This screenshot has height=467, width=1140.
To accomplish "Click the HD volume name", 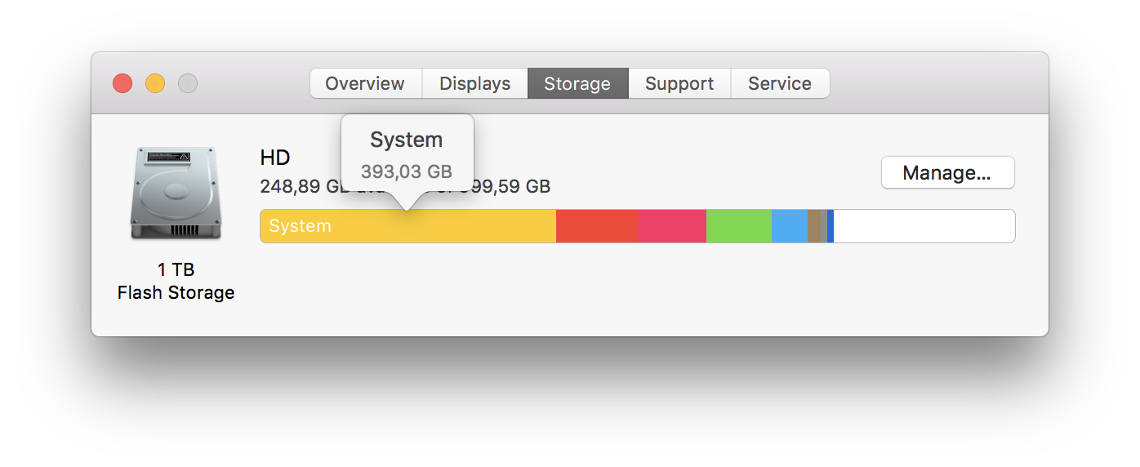I will tap(275, 157).
